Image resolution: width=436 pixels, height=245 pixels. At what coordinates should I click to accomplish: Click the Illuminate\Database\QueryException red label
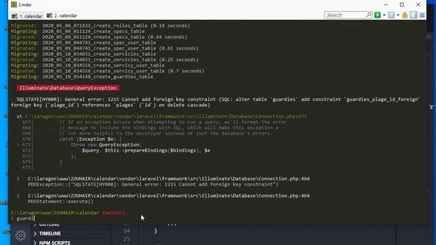pyautogui.click(x=68, y=88)
